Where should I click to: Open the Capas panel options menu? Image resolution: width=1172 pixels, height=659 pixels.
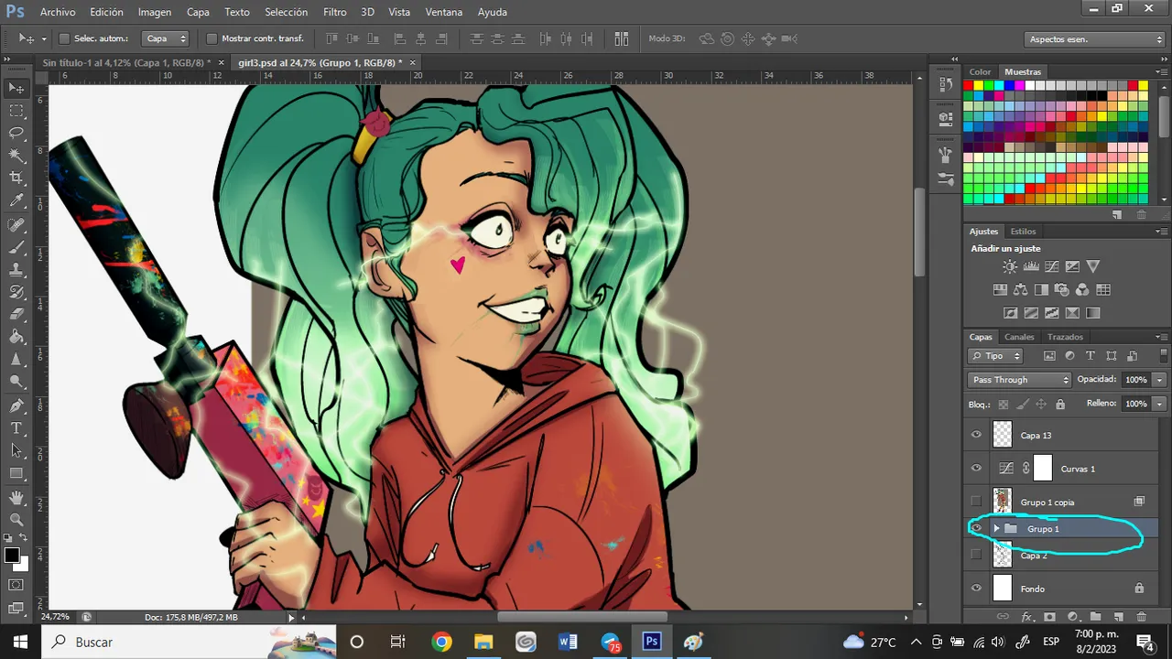click(1162, 337)
